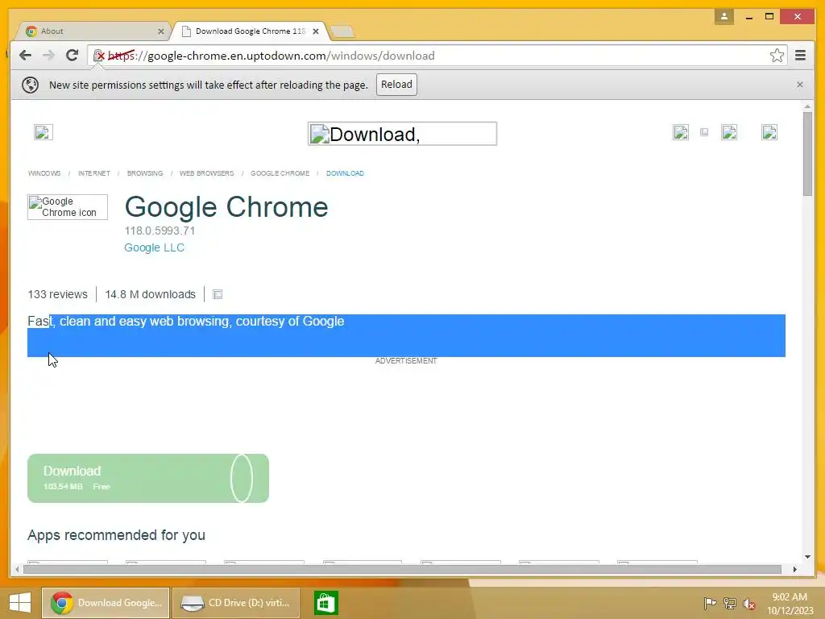Click the vertical scrollbar down arrow

(x=807, y=556)
